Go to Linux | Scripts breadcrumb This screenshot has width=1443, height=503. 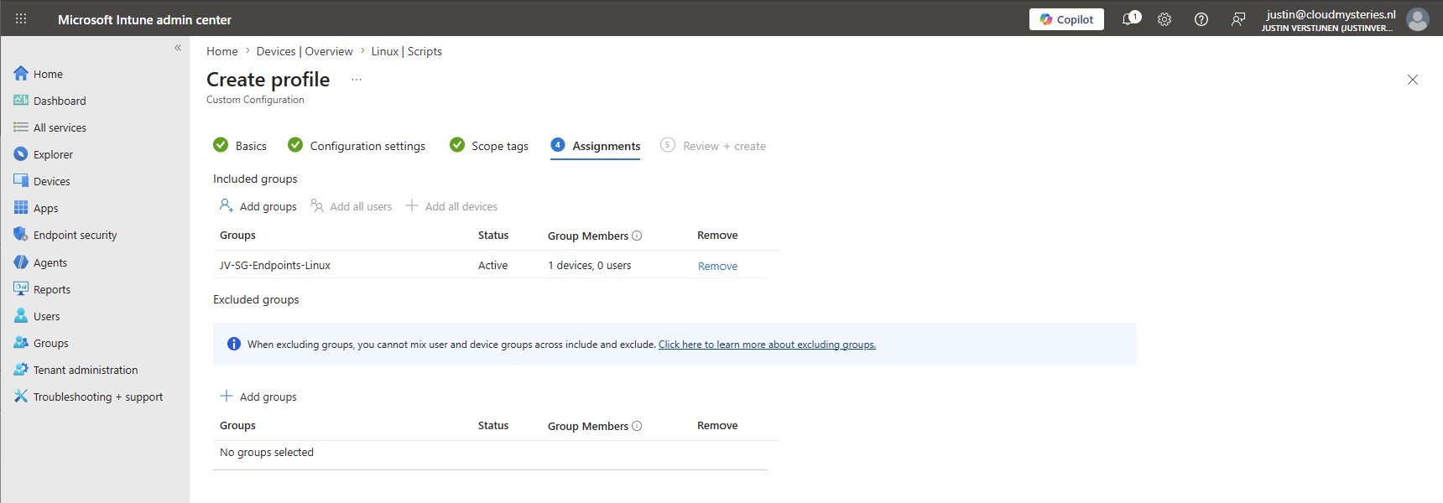coord(407,51)
